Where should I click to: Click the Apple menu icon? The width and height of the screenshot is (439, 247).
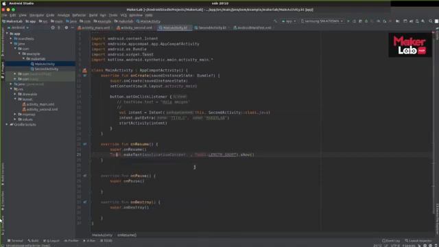[4, 3]
